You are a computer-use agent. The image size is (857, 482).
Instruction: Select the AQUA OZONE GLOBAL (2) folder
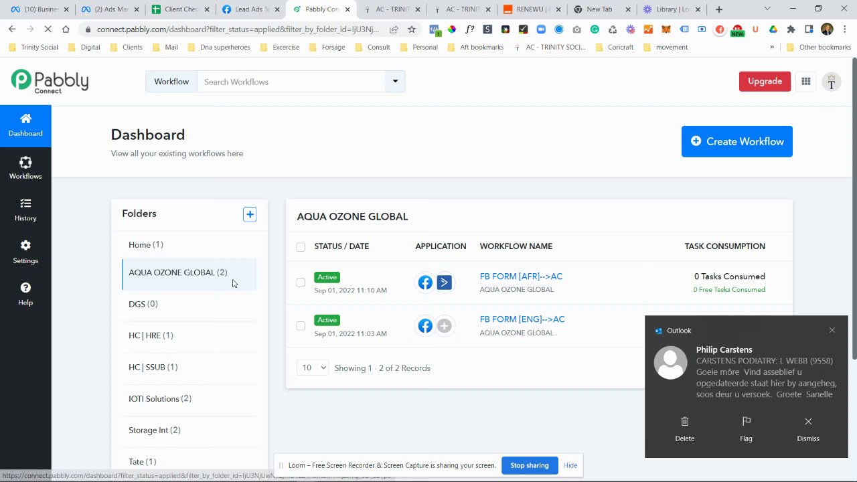pyautogui.click(x=189, y=273)
